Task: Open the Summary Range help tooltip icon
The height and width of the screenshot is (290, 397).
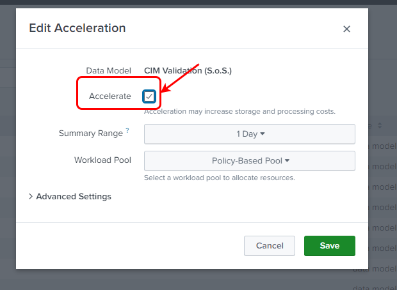Action: point(127,131)
